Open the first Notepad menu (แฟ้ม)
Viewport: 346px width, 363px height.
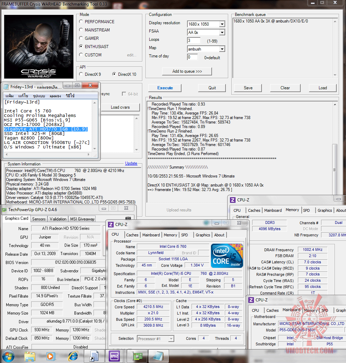point(9,96)
